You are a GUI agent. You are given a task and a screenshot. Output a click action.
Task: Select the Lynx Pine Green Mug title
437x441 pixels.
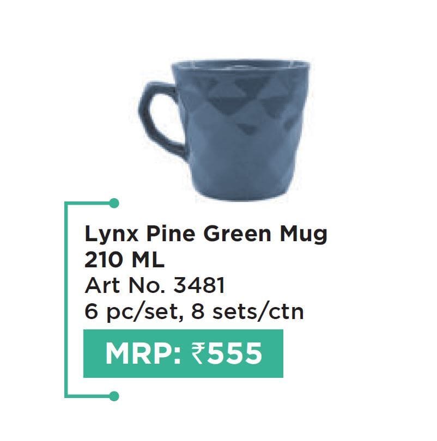tap(206, 234)
